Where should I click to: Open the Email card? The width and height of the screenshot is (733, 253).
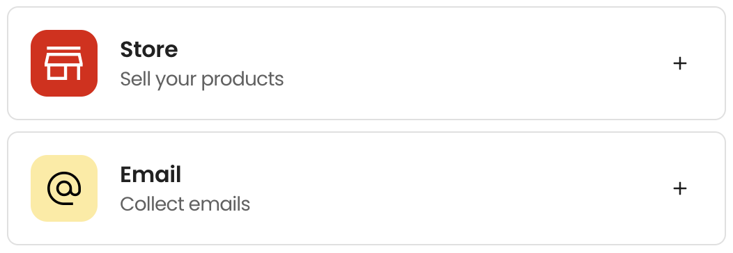click(366, 188)
